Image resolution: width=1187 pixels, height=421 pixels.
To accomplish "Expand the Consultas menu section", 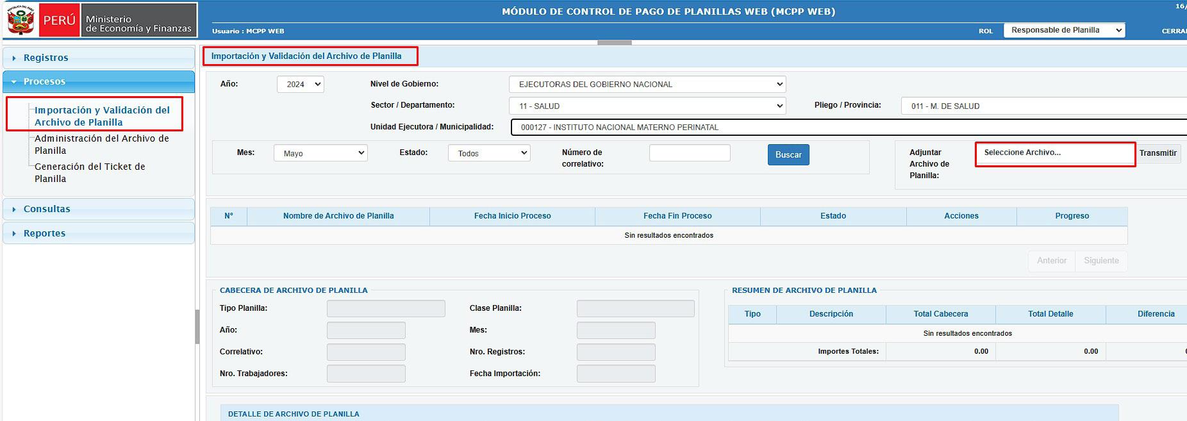I will coord(99,209).
